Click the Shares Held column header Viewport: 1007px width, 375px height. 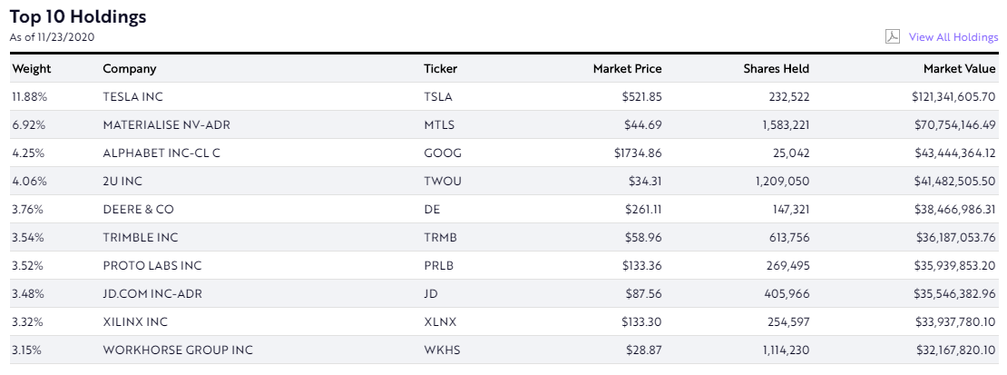[x=776, y=69]
